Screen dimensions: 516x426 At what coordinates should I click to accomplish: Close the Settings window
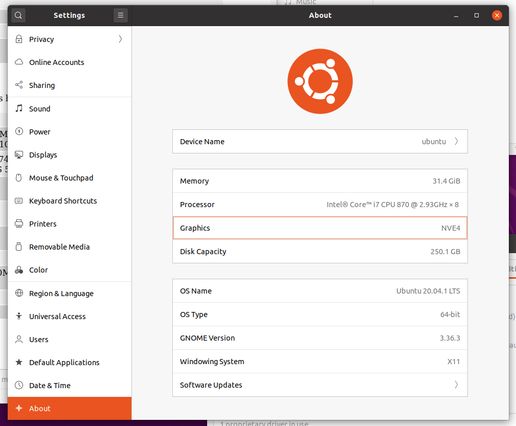497,15
